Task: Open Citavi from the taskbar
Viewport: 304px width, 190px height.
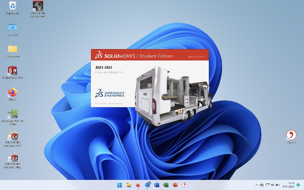Action: tap(185, 185)
